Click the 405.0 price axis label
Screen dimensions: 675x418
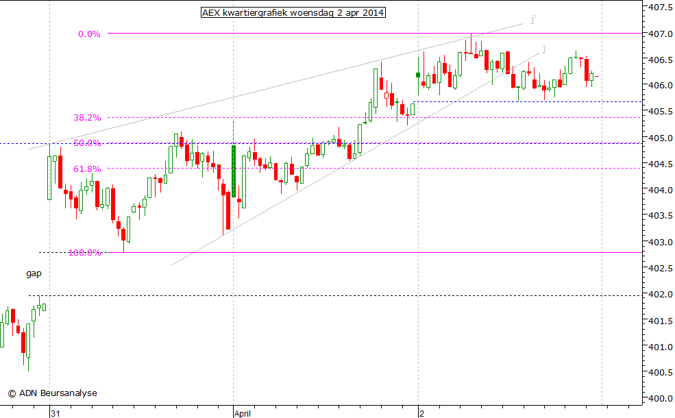[x=661, y=138]
